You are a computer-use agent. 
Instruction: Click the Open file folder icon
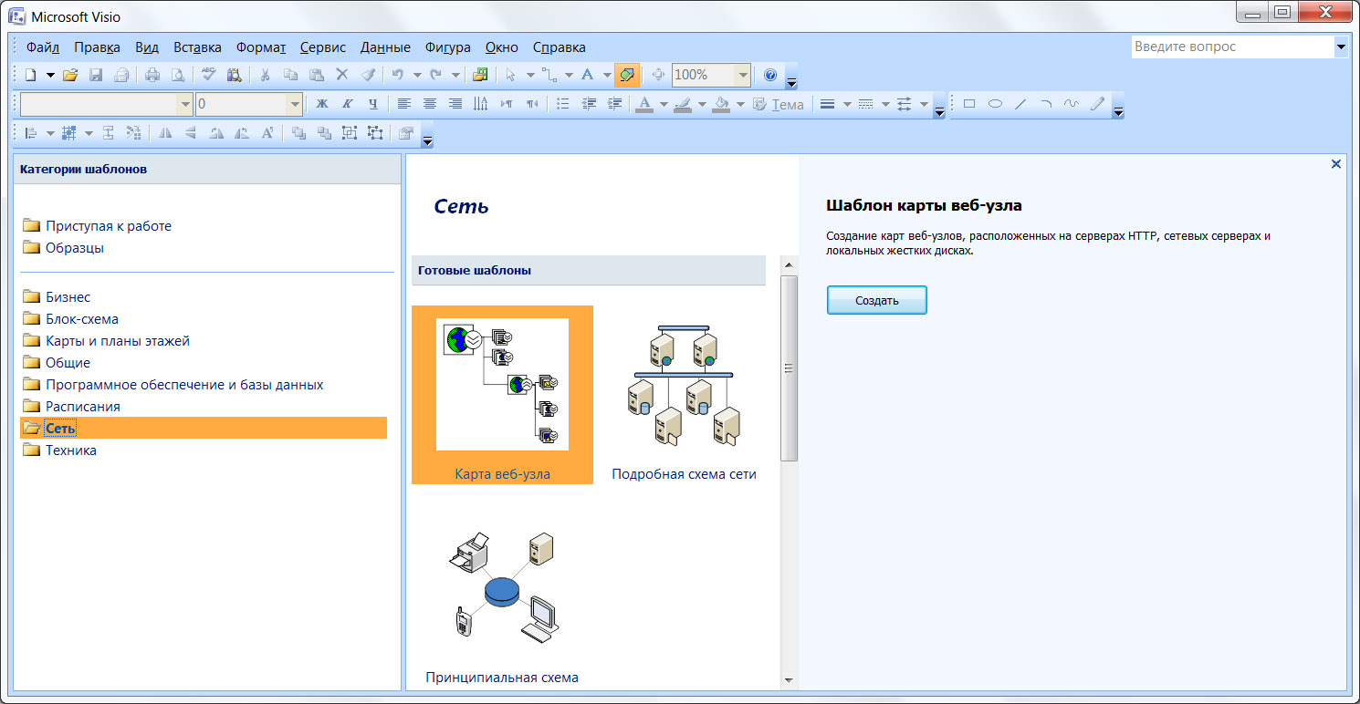[x=70, y=75]
